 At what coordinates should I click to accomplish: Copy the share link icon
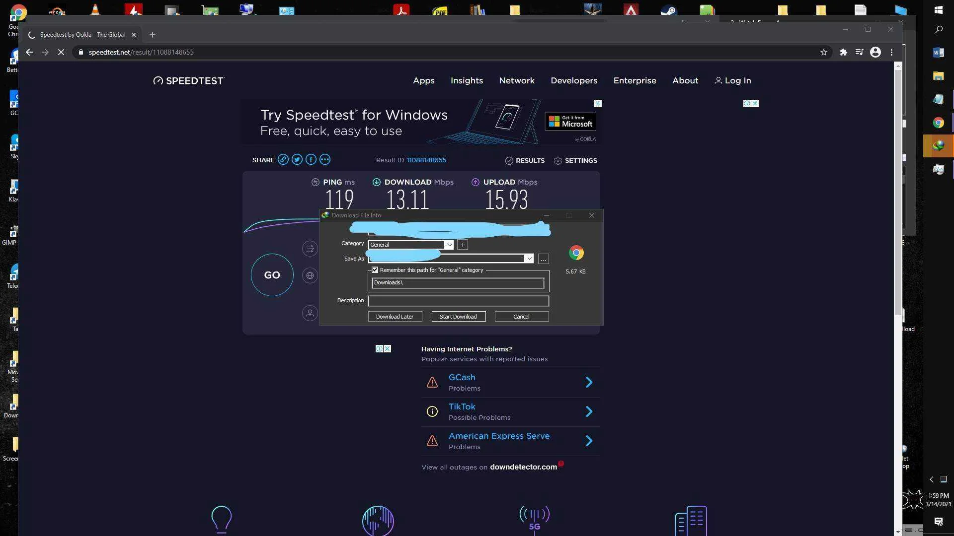point(283,159)
